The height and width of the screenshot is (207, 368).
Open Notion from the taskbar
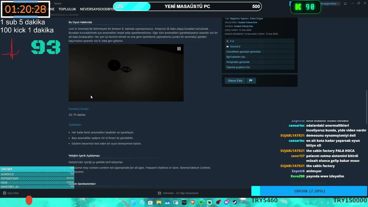point(184,202)
